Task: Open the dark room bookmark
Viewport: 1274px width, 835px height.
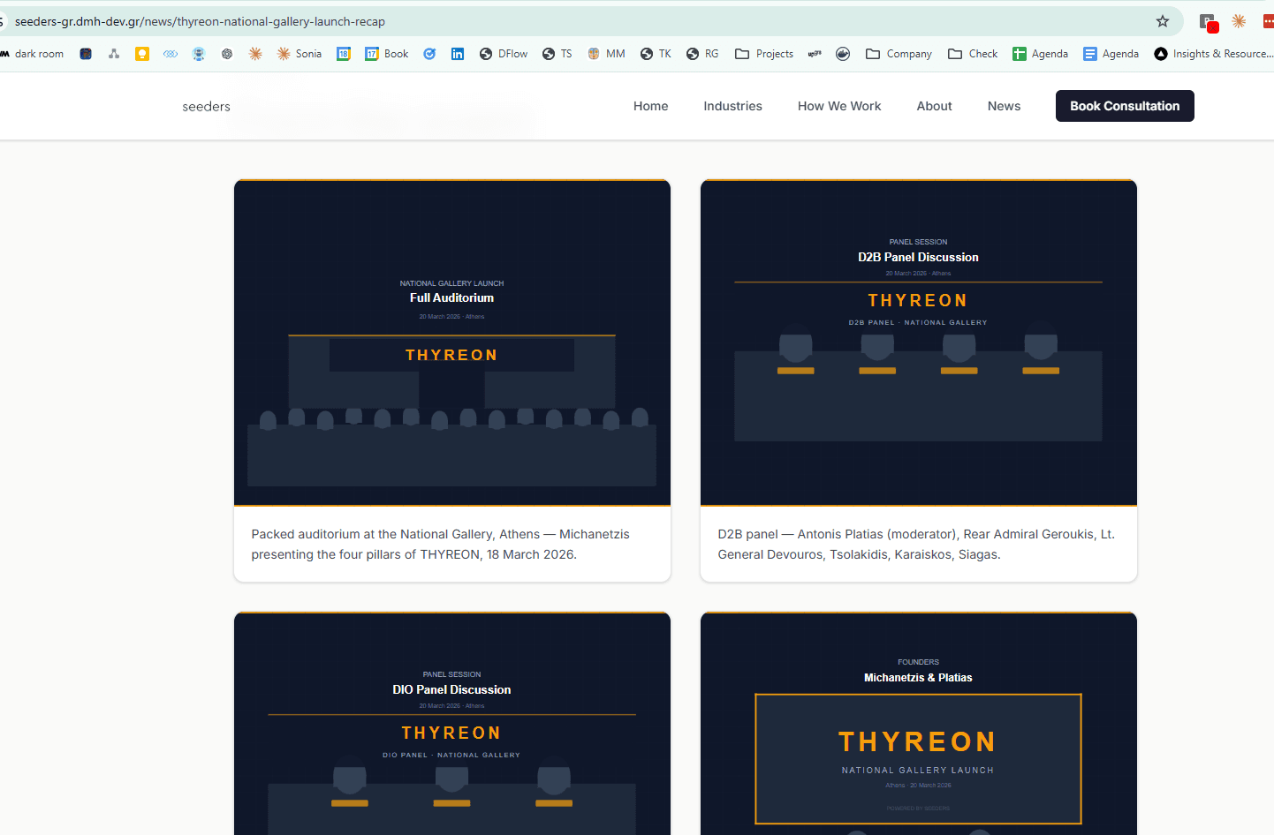Action: tap(33, 54)
